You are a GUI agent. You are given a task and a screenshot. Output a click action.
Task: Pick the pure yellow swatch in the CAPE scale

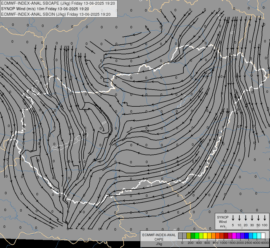coord(205,236)
